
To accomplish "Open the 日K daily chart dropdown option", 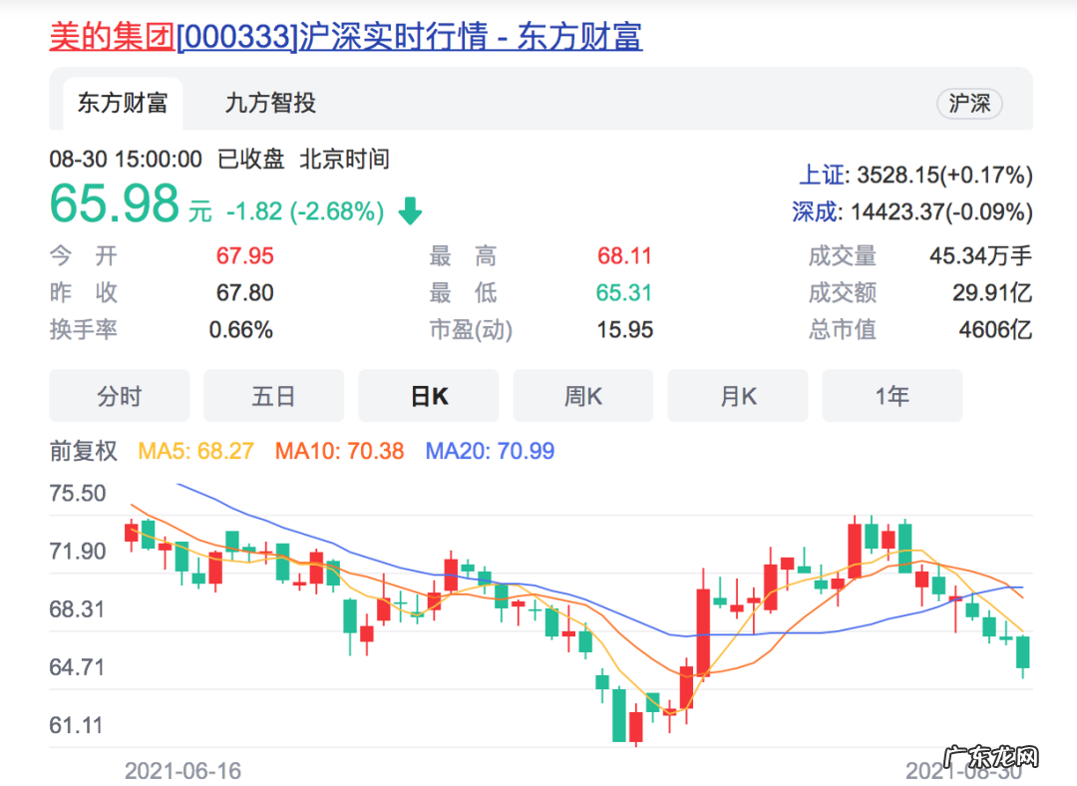I will coord(428,396).
